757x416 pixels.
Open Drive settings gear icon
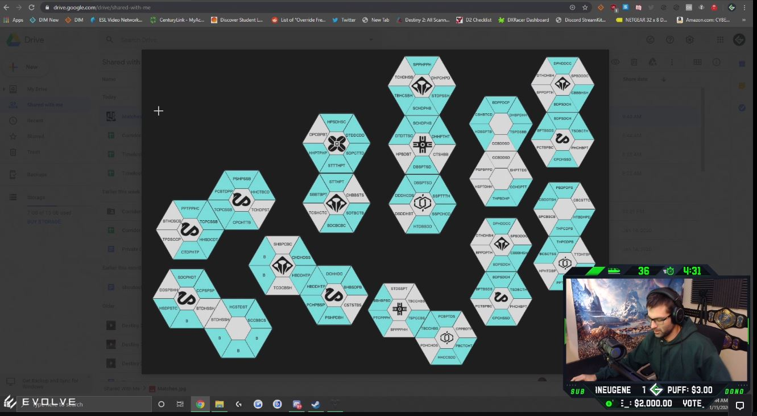pyautogui.click(x=689, y=40)
